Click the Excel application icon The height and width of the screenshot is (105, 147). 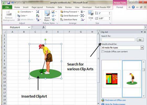[x=4, y=3]
